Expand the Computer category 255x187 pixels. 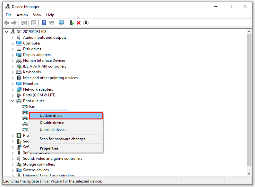(13, 44)
